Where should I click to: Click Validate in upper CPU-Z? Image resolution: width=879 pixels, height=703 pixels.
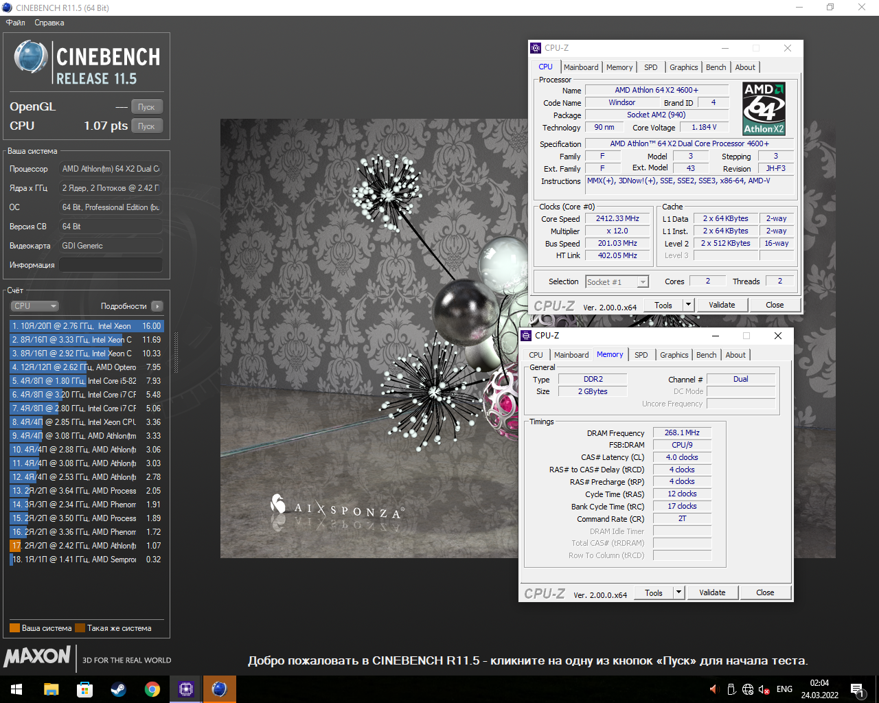click(722, 306)
